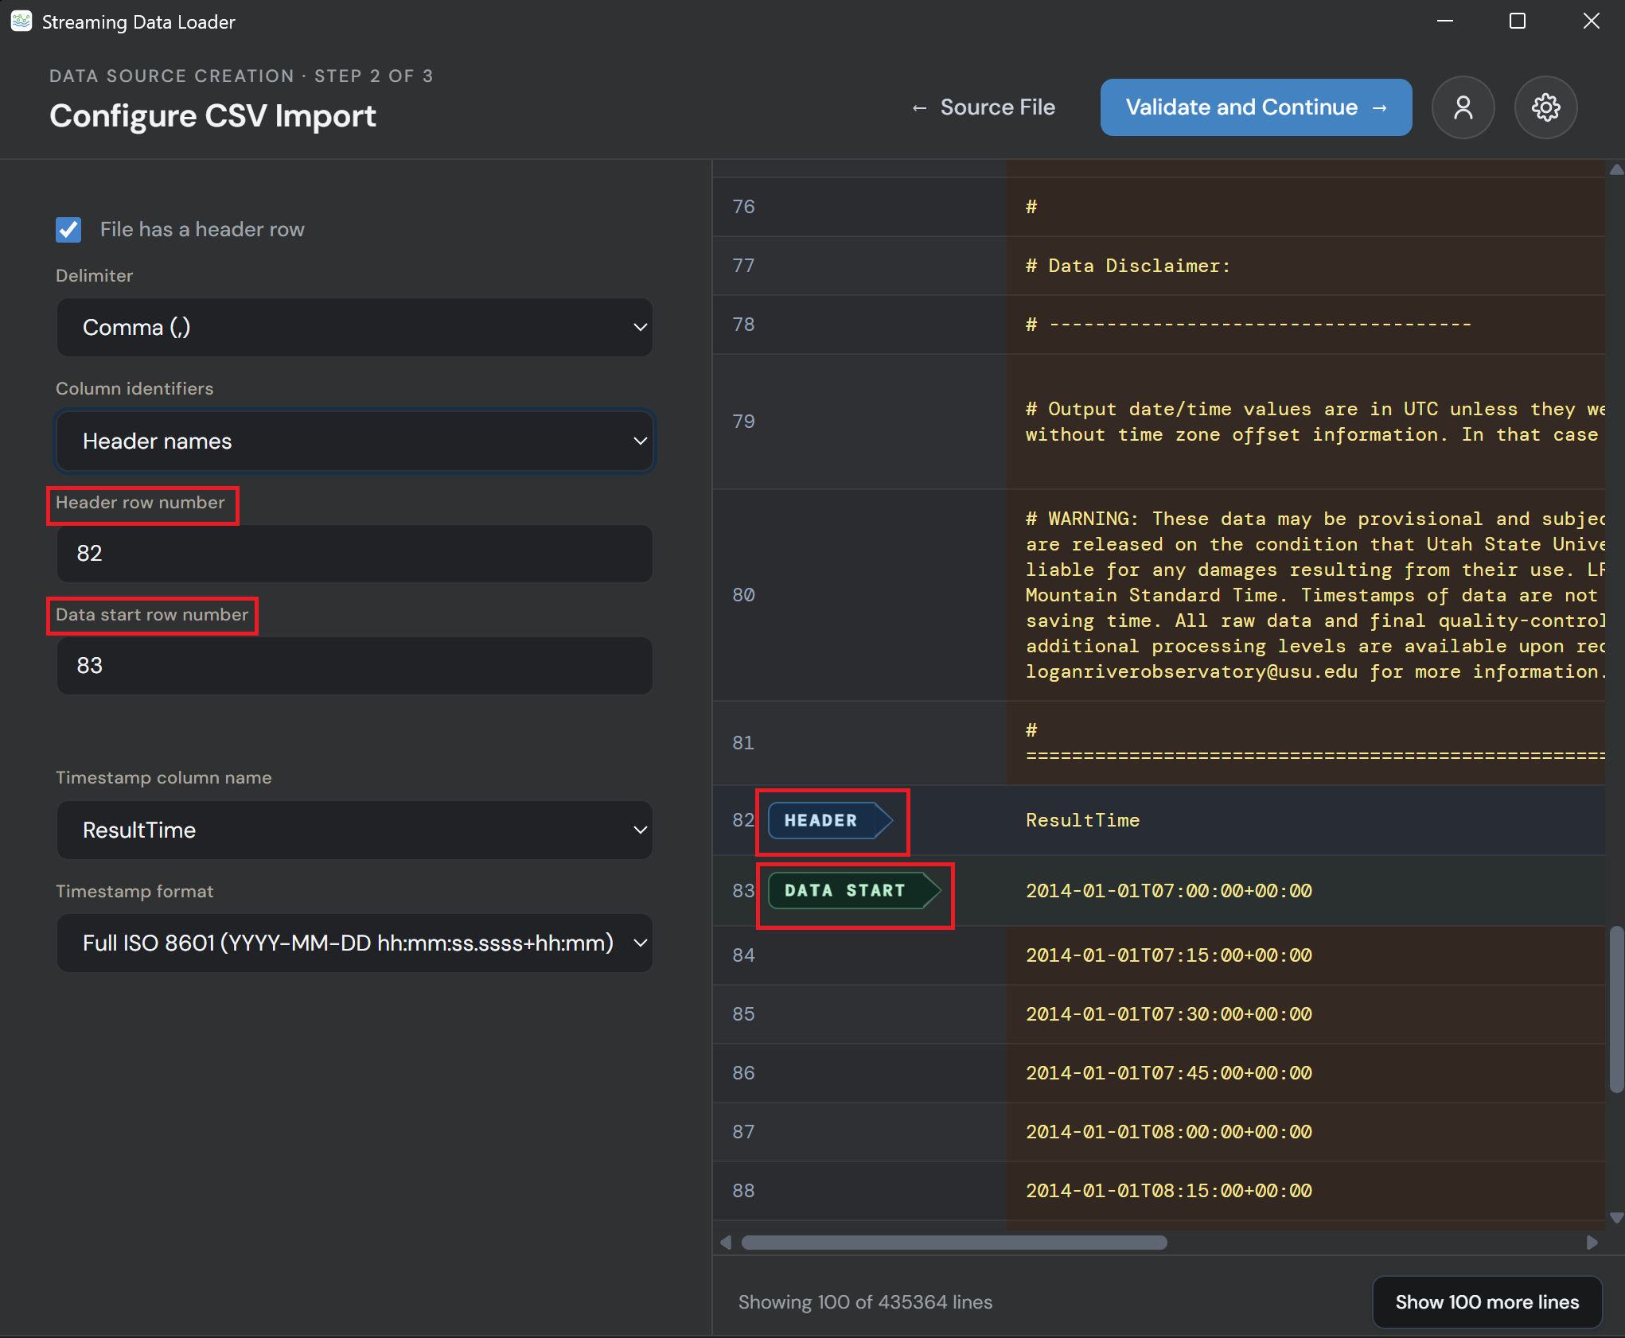
Task: Click the Header row number field showing 82
Action: coord(355,554)
